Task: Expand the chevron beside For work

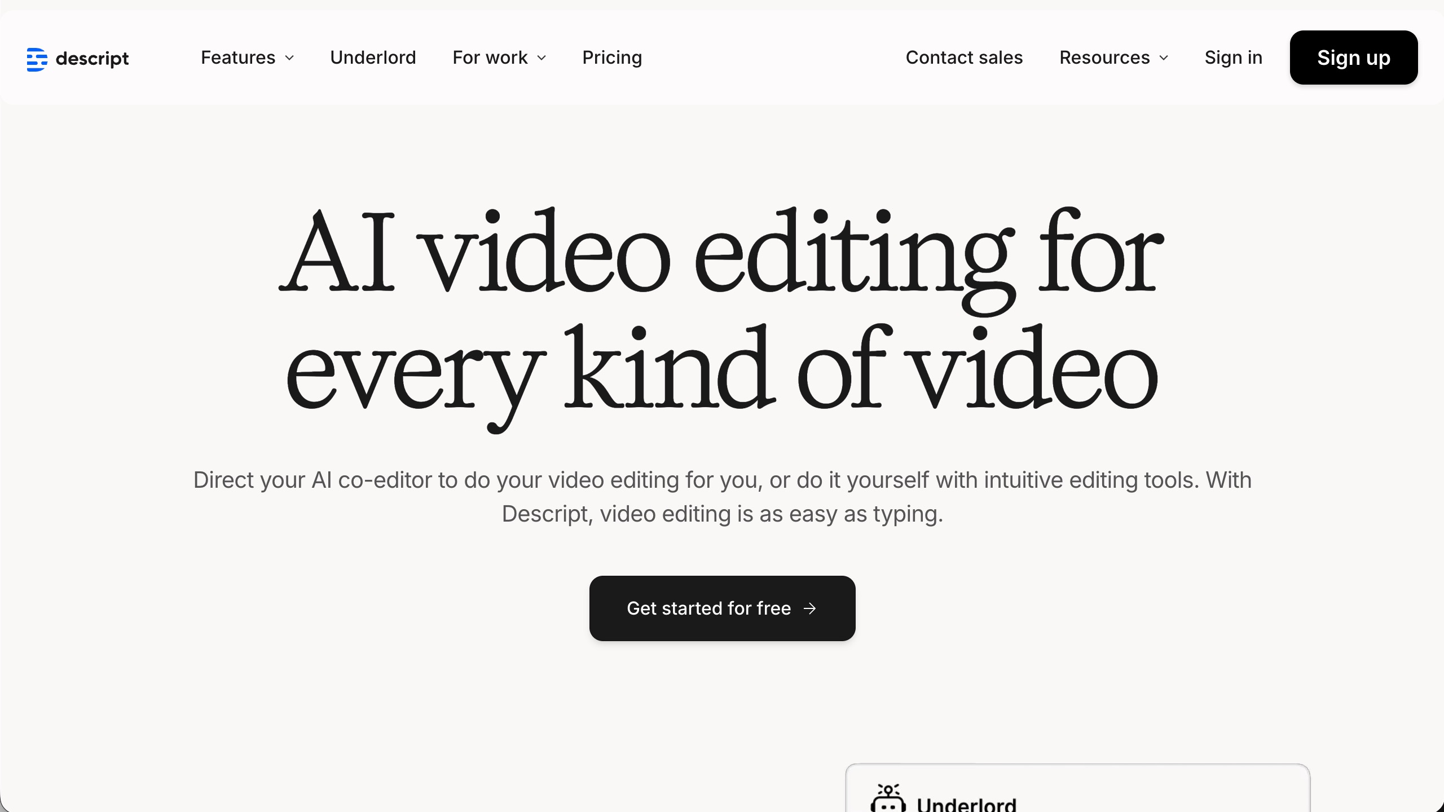Action: tap(542, 58)
